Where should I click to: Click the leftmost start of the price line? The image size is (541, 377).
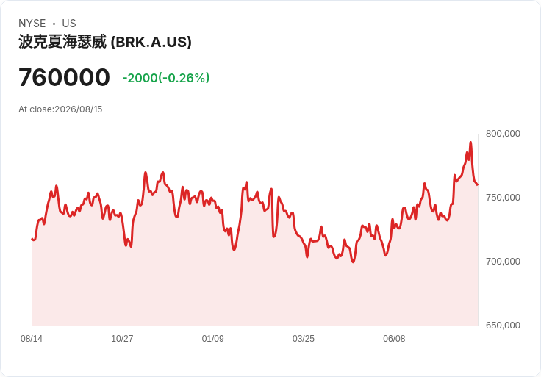point(32,239)
